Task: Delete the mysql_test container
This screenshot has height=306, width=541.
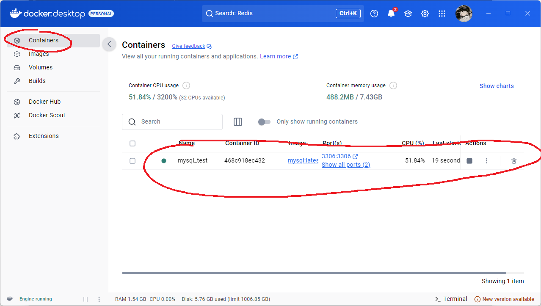Action: click(513, 161)
